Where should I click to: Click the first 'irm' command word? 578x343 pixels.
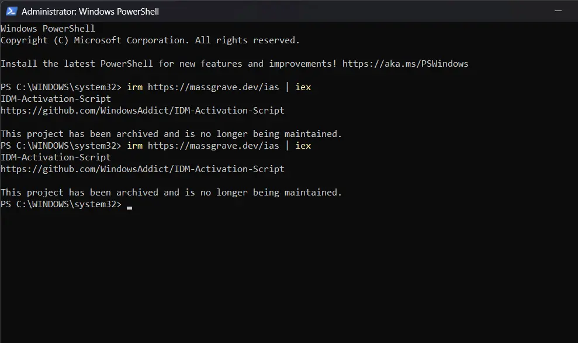(135, 87)
